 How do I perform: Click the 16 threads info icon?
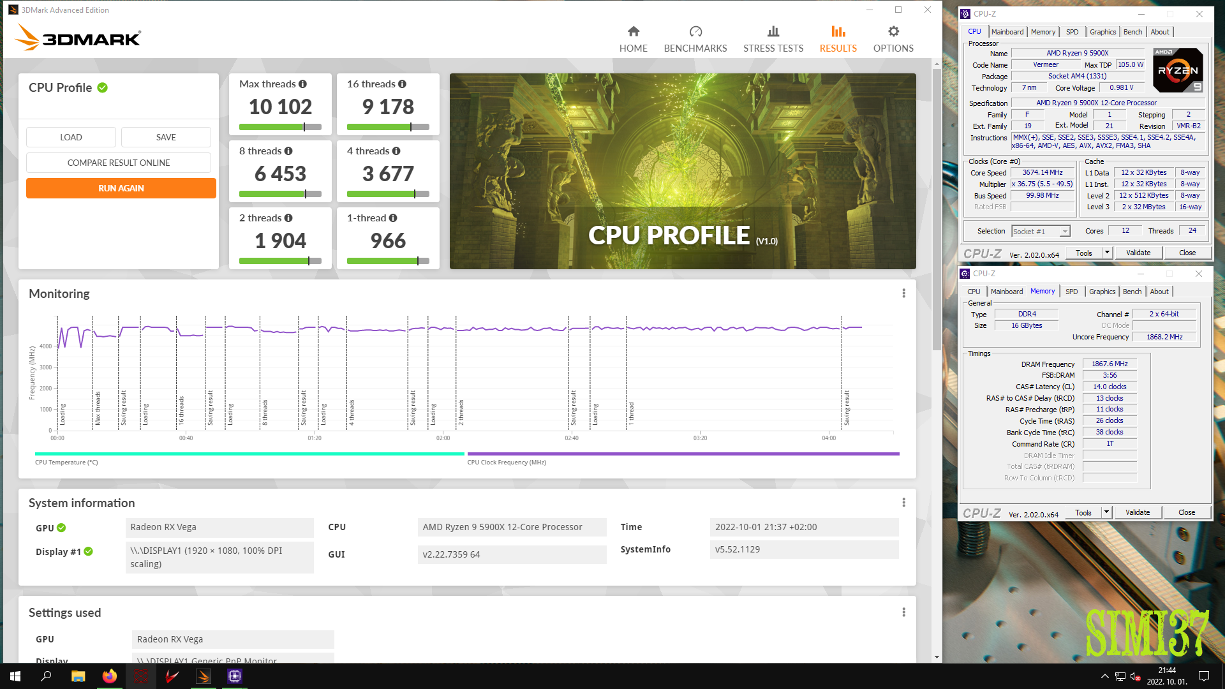pos(402,84)
